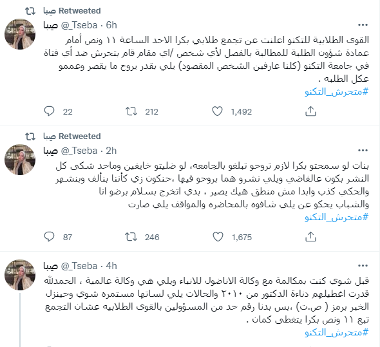
Task: Retweet the tweet with 212 retweets
Action: point(131,111)
